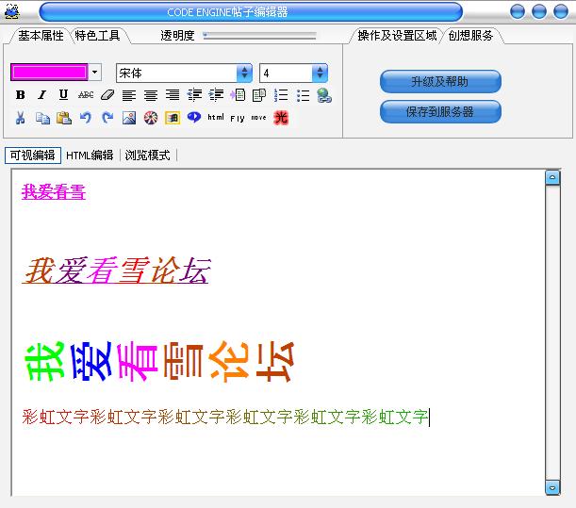Click the editor scrollbar down arrow

[x=552, y=488]
